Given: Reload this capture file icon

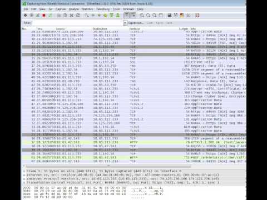Looking at the screenshot, I should 78,16.
